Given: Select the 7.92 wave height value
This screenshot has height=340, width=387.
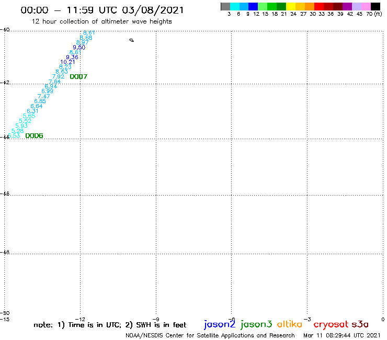Looking at the screenshot, I should pyautogui.click(x=58, y=76).
